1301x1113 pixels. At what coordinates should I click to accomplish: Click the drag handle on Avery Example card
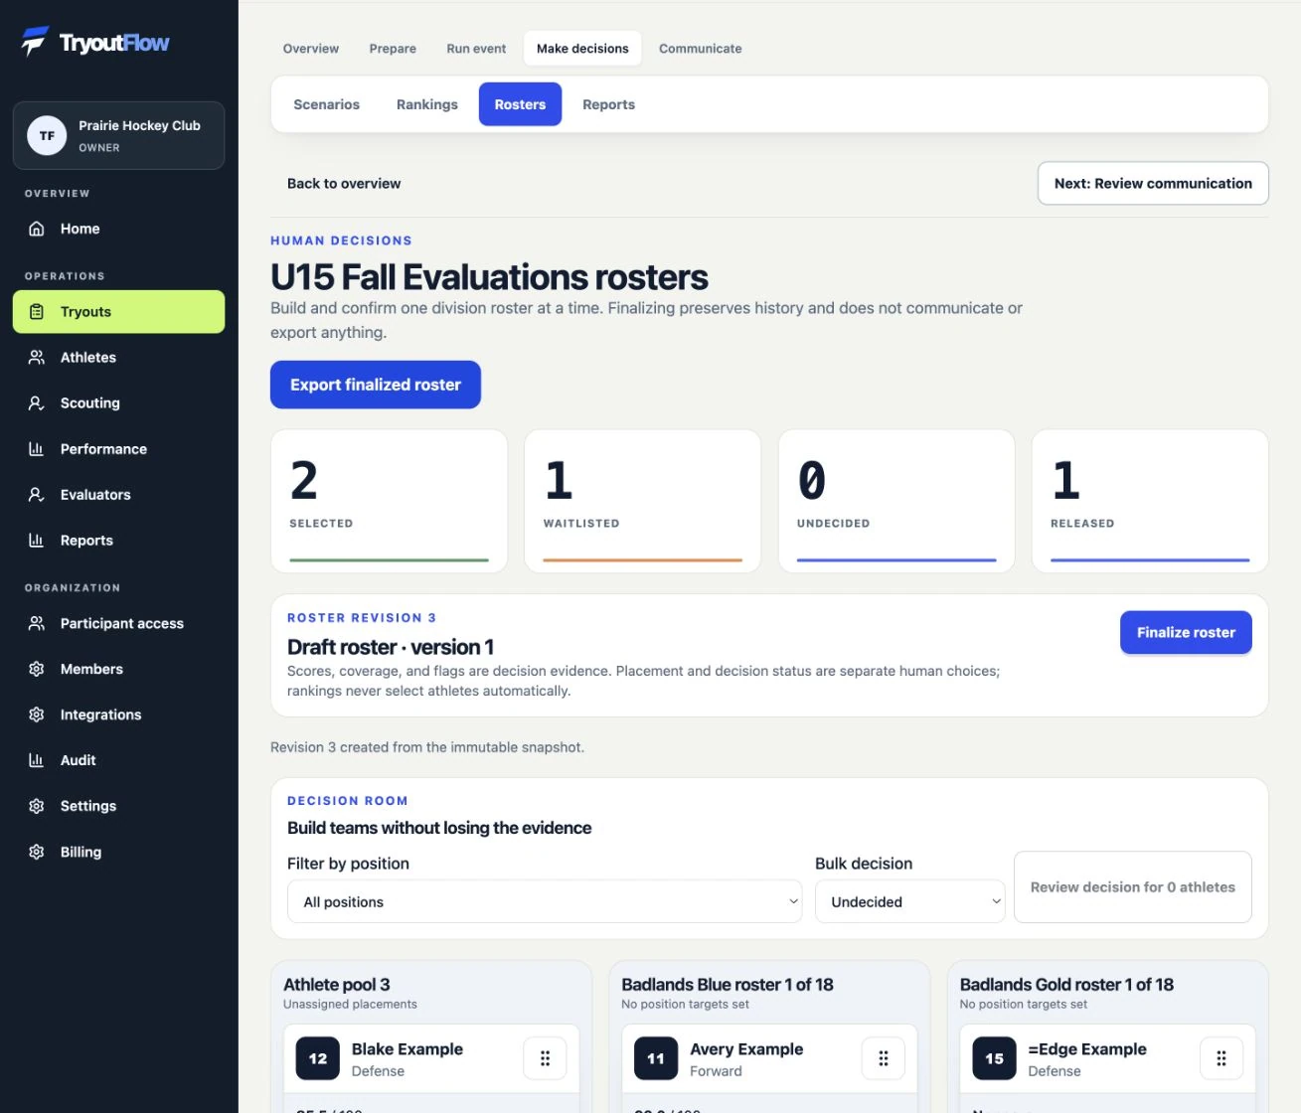click(x=884, y=1059)
